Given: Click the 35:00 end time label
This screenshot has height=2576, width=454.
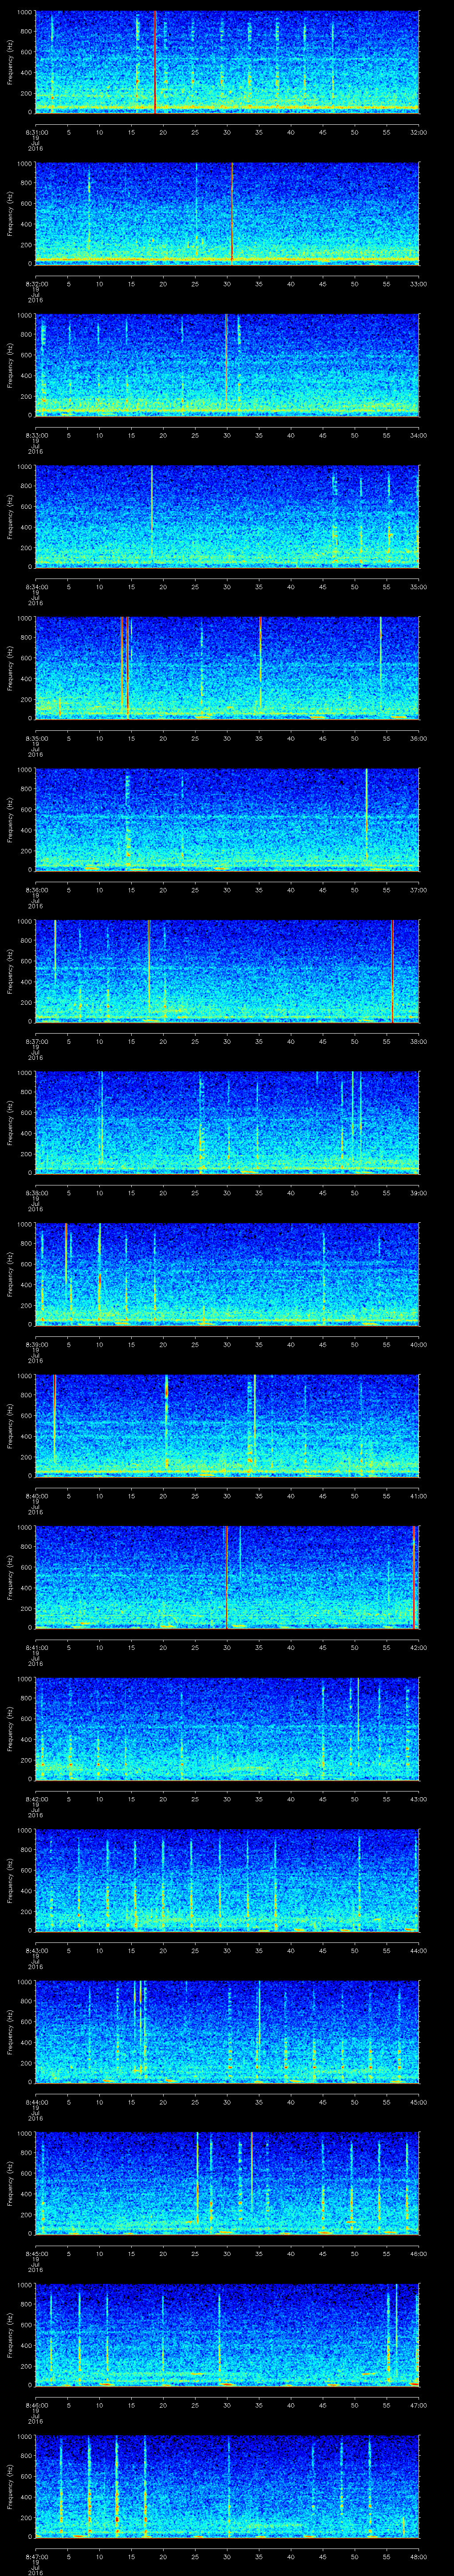Looking at the screenshot, I should click(418, 587).
